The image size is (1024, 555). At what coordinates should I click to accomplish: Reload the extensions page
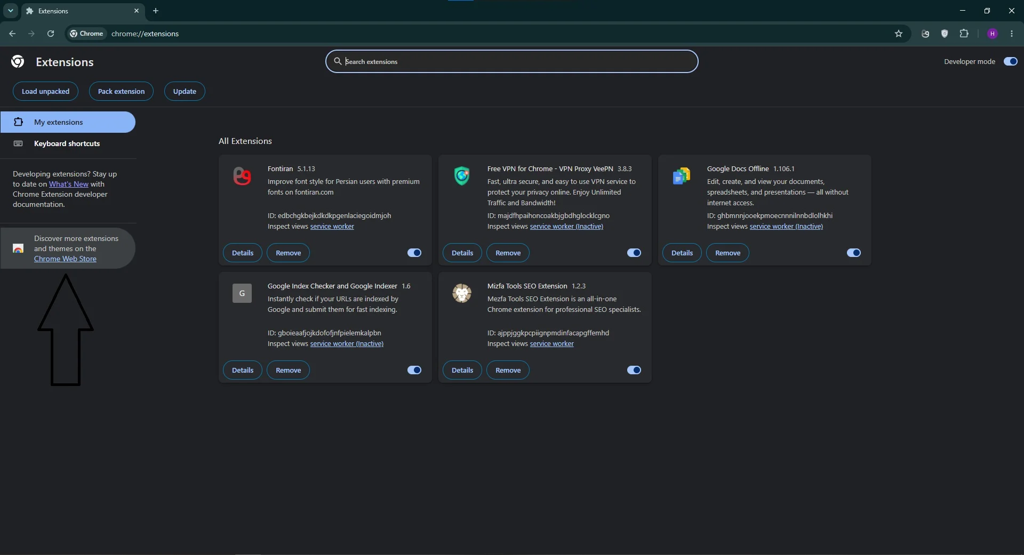[x=51, y=34]
